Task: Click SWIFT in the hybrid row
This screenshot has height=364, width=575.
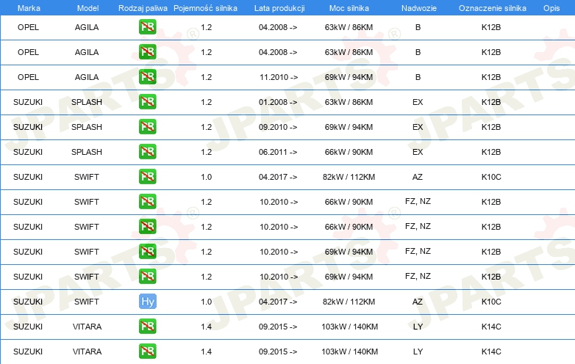Action: coord(87,302)
